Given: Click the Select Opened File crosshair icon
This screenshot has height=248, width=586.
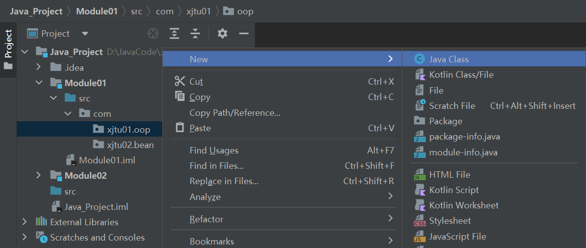Looking at the screenshot, I should coord(153,34).
